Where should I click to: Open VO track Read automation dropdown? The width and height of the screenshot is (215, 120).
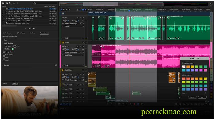tap(74, 38)
